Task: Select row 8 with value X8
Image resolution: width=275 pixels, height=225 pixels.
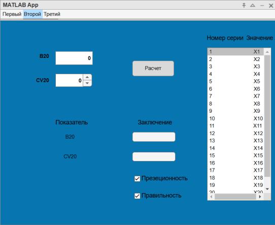Action: coord(236,104)
